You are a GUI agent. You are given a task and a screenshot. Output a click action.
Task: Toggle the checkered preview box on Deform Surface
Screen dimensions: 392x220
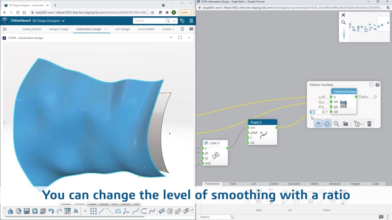pyautogui.click(x=372, y=85)
